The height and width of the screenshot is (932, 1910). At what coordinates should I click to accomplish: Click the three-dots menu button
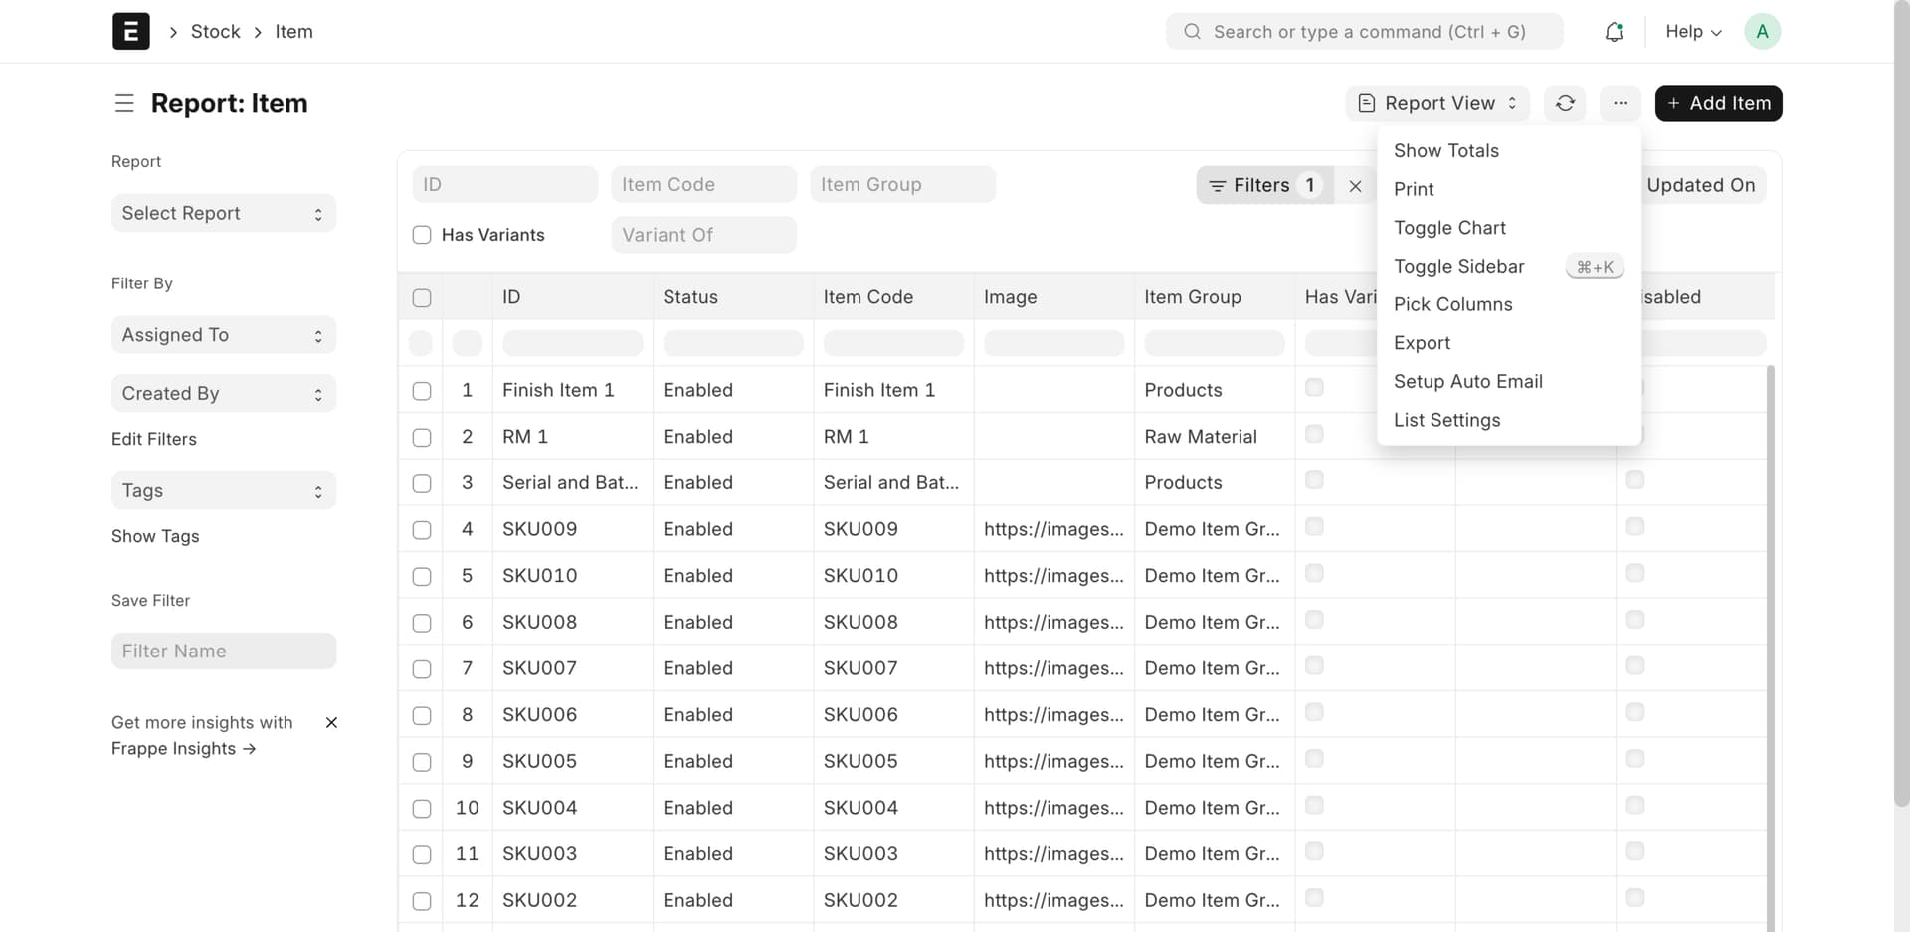(x=1621, y=103)
